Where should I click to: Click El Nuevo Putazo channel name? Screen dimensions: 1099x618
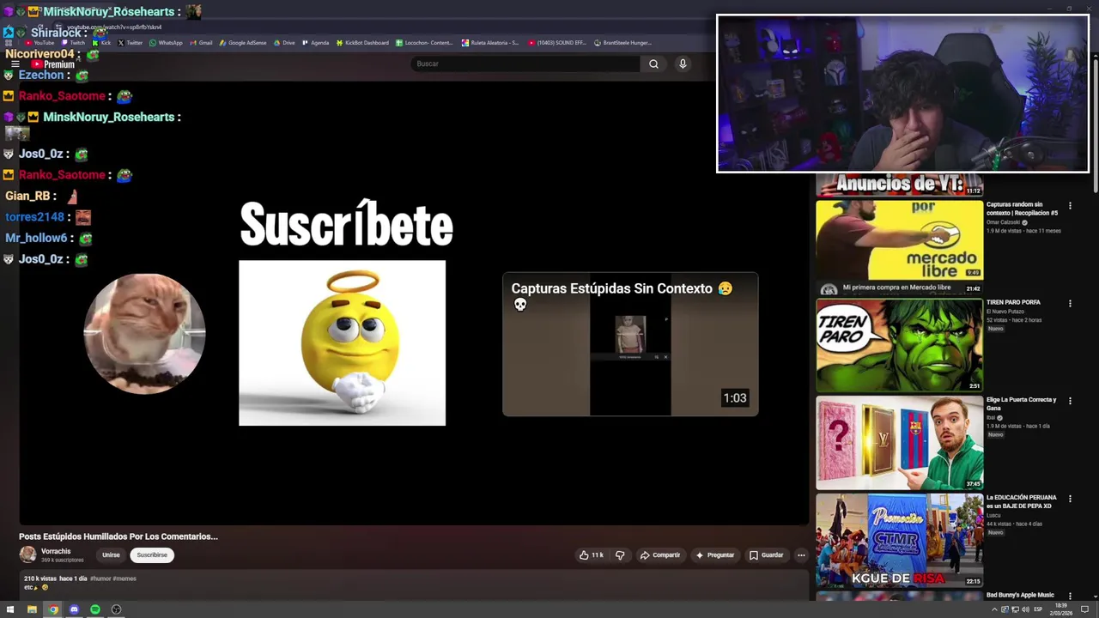point(1005,312)
